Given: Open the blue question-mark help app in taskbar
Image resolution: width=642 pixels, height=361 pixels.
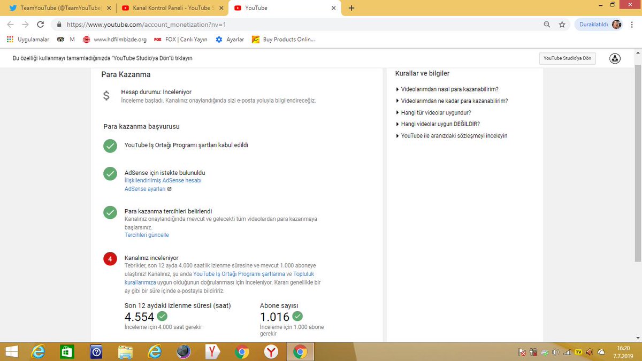Looking at the screenshot, I should [96, 351].
